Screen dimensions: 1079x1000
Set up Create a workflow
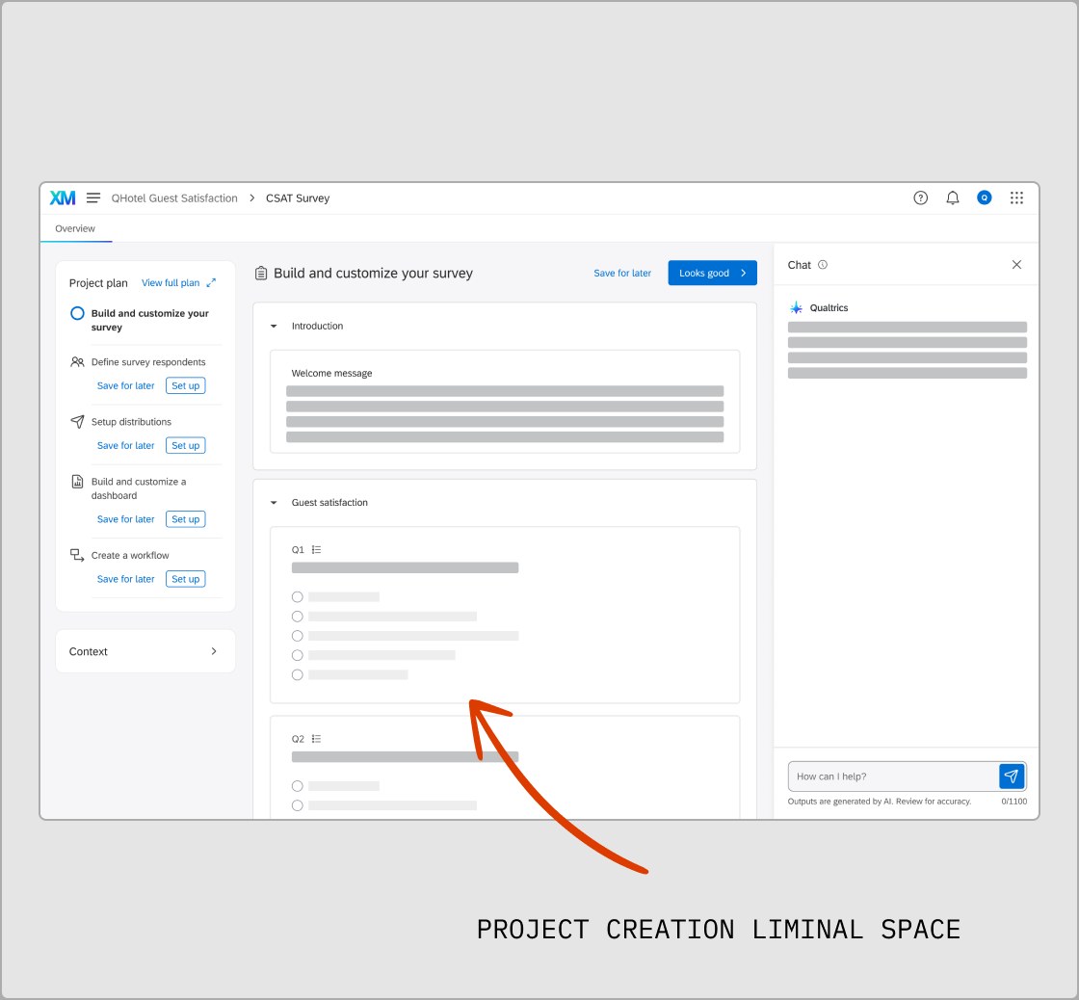click(x=186, y=580)
